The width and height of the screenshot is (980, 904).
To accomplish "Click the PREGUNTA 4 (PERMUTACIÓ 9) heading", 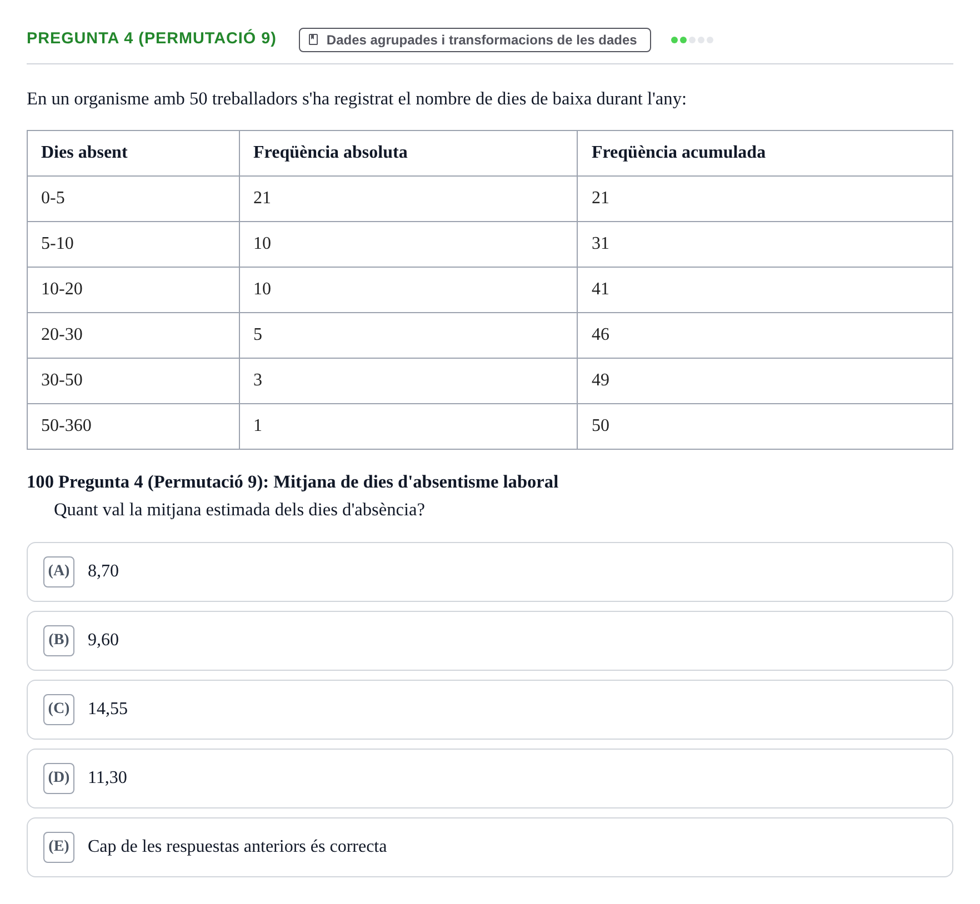I will click(x=151, y=38).
